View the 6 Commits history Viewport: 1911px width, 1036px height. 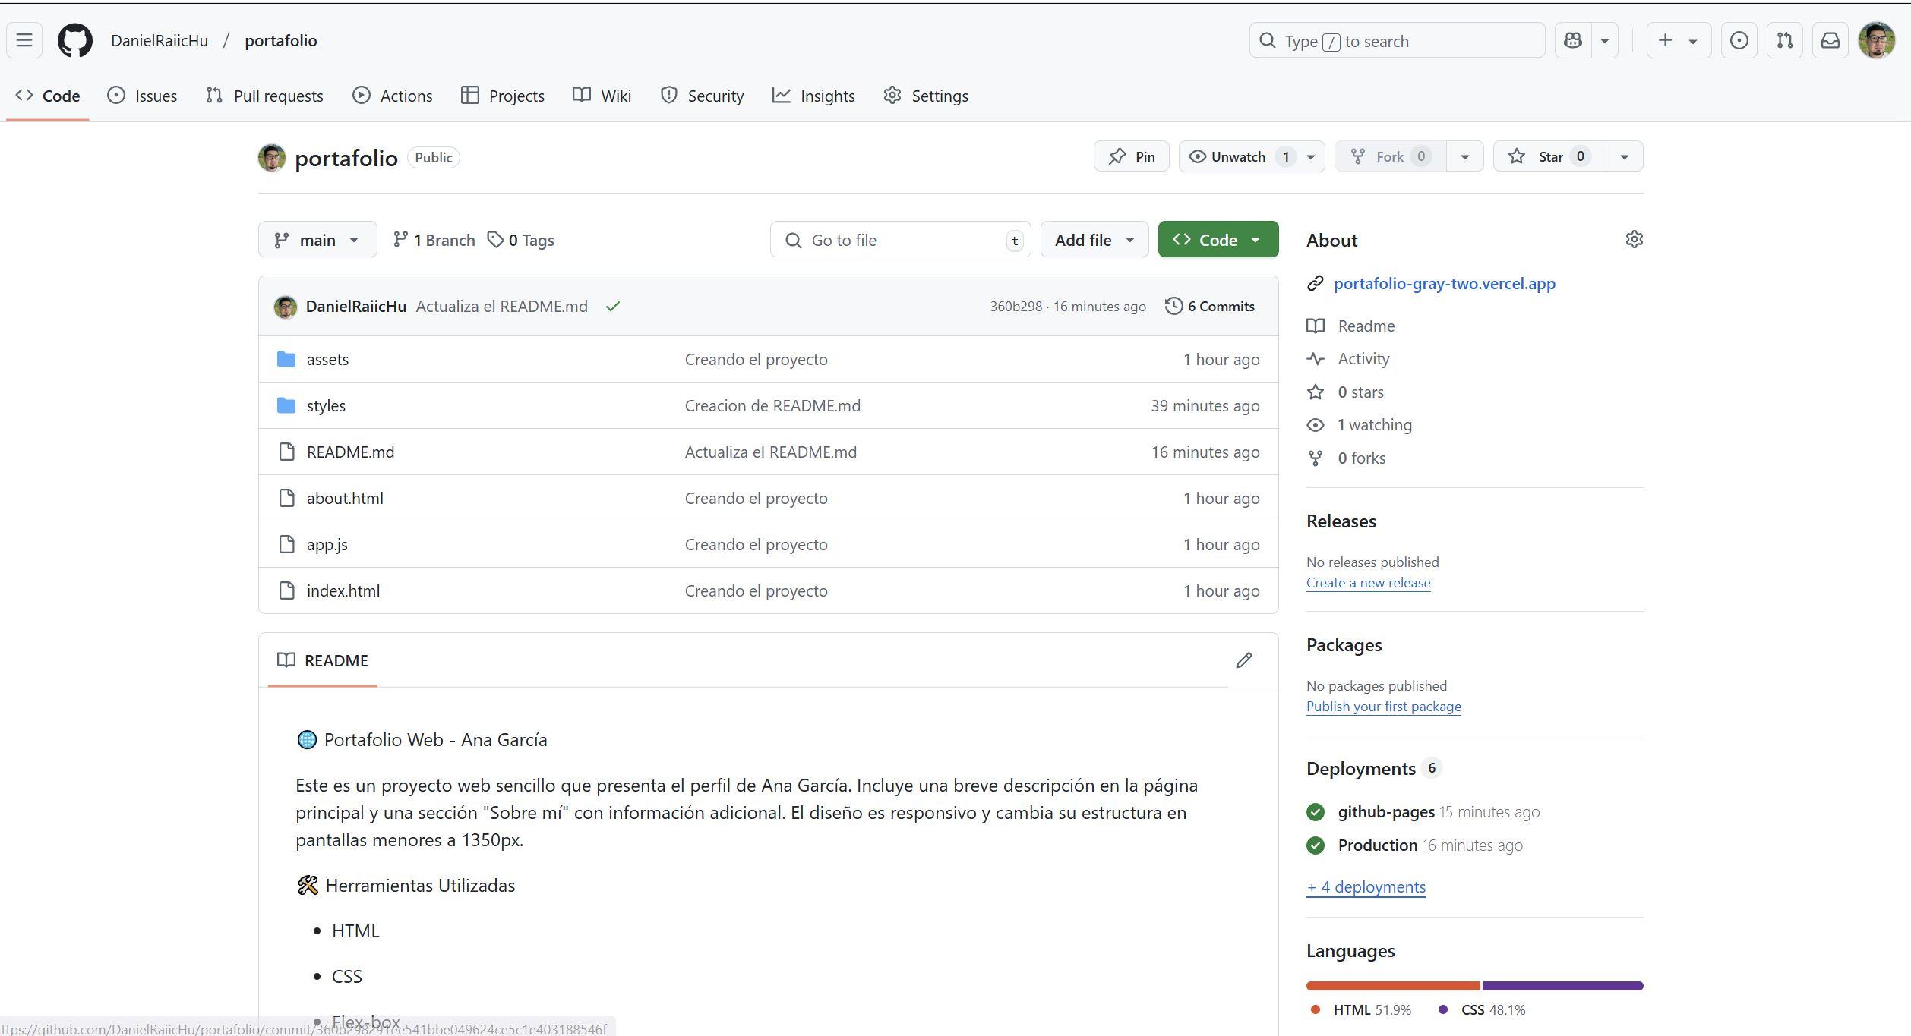coord(1210,307)
